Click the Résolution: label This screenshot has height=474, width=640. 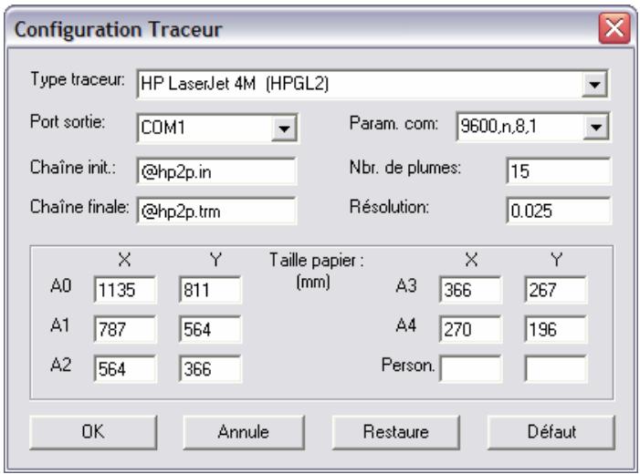389,207
